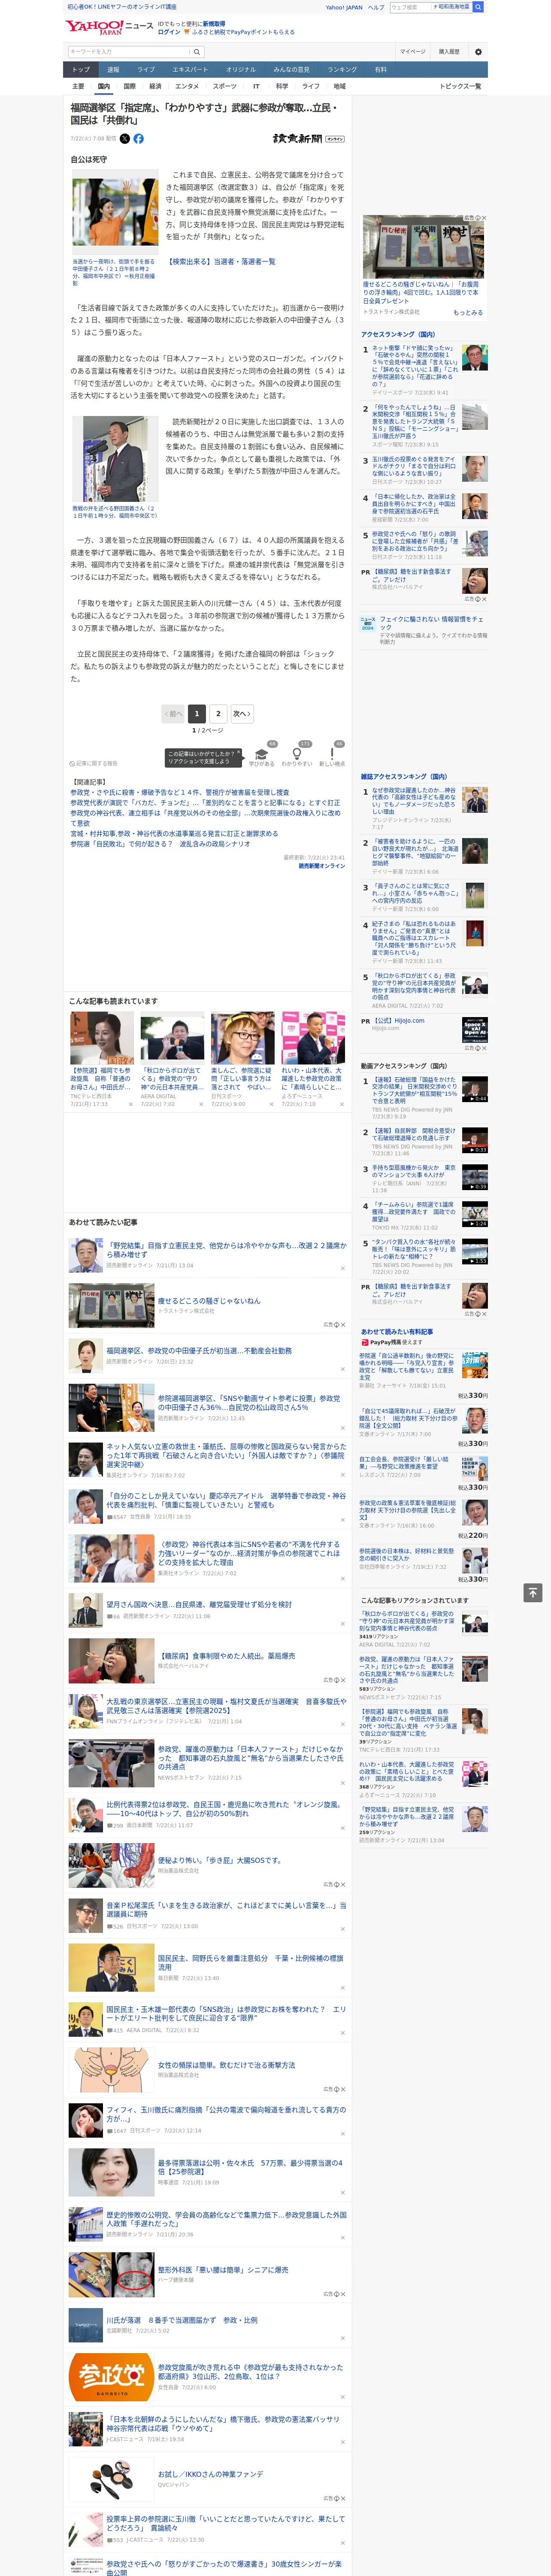
Task: Click もっとみる in sidebar ad
Action: tap(468, 313)
